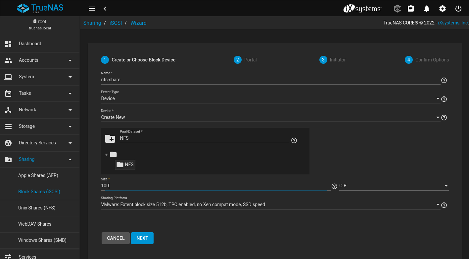Open the settings gear menu

point(443,9)
